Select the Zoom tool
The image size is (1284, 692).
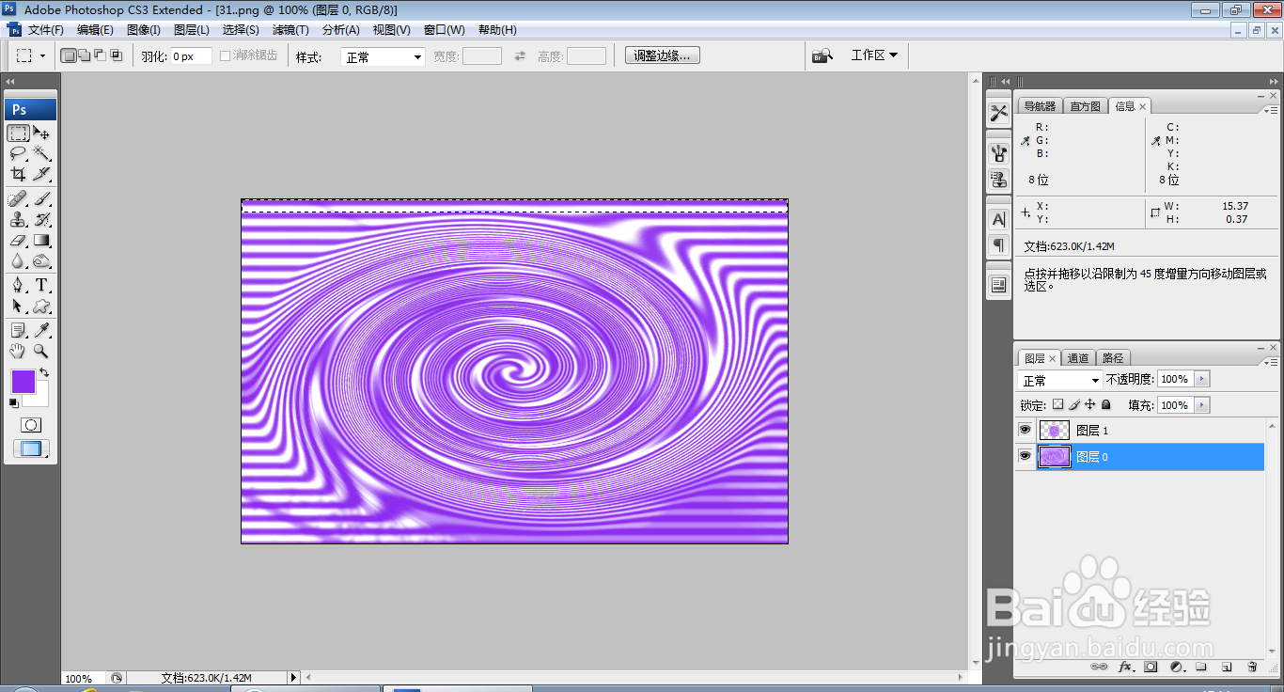coord(42,352)
